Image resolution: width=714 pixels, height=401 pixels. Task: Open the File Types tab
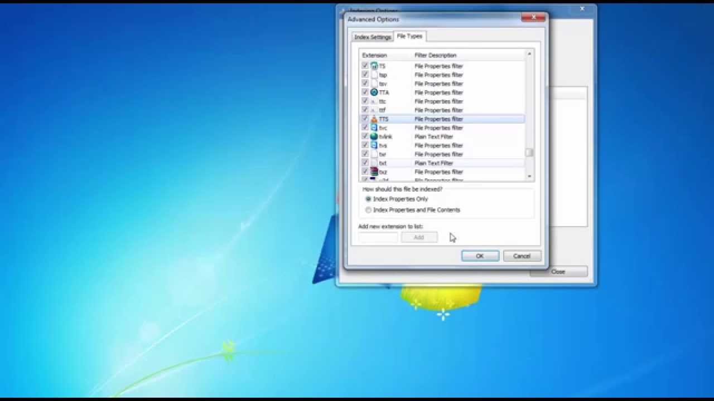[x=409, y=36]
